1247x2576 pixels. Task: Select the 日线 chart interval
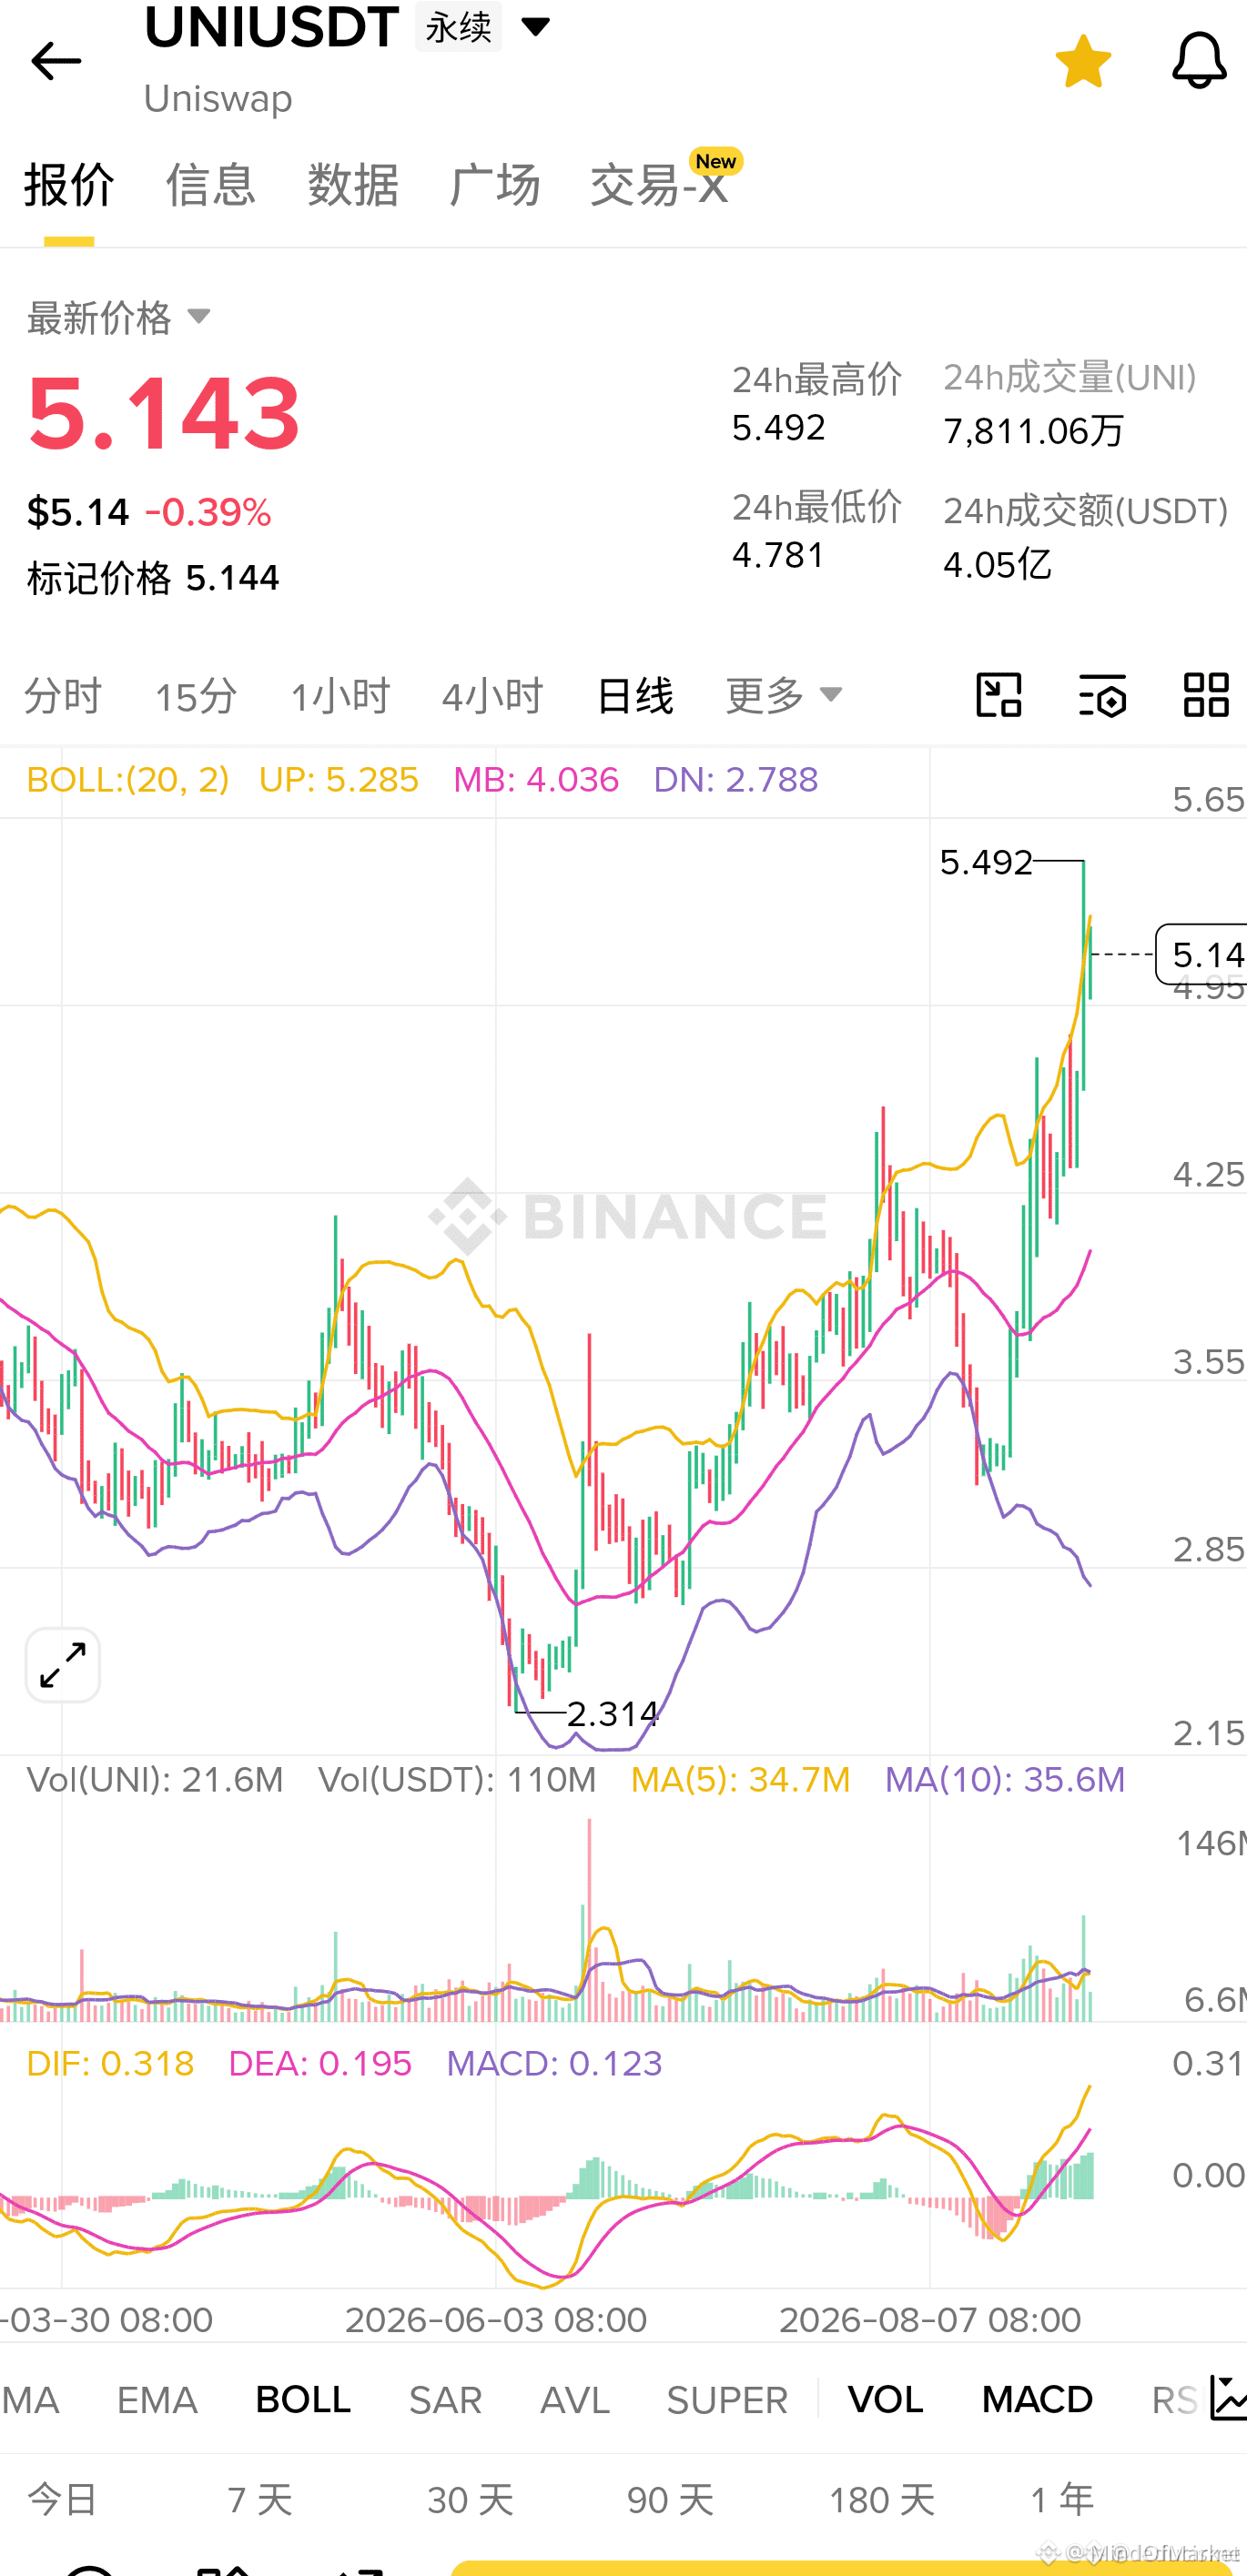pyautogui.click(x=634, y=695)
